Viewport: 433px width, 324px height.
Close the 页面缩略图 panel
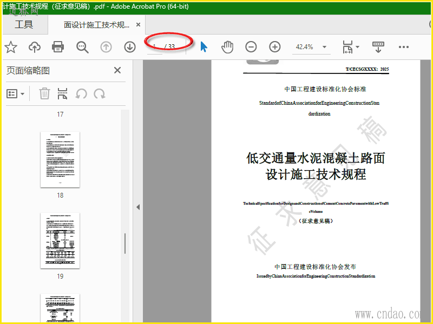117,70
